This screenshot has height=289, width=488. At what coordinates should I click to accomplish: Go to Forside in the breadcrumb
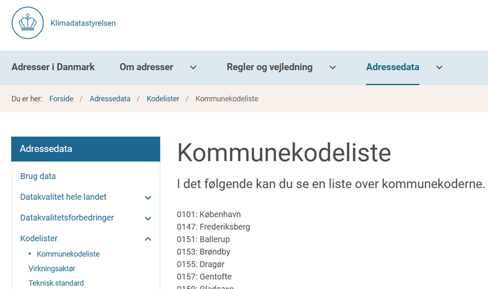[x=61, y=99]
